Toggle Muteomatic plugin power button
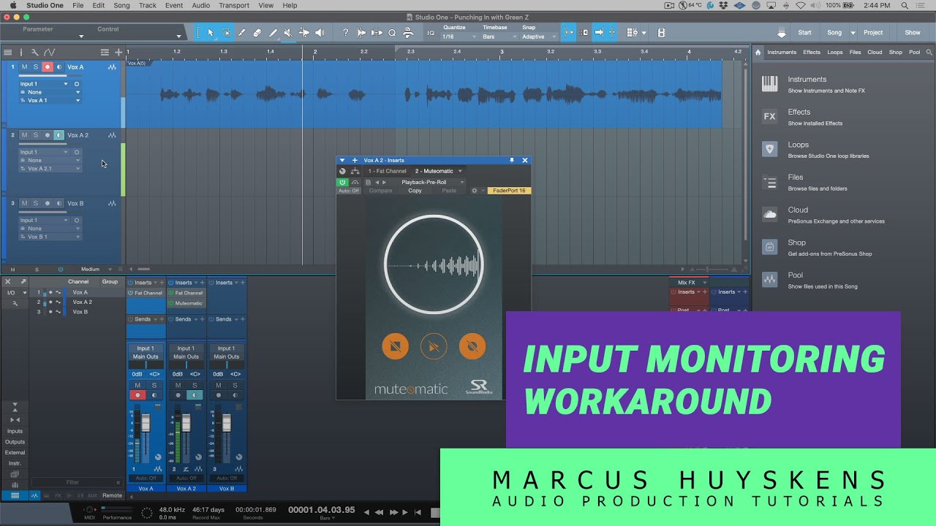Screen dimensions: 936x526 [x=341, y=182]
